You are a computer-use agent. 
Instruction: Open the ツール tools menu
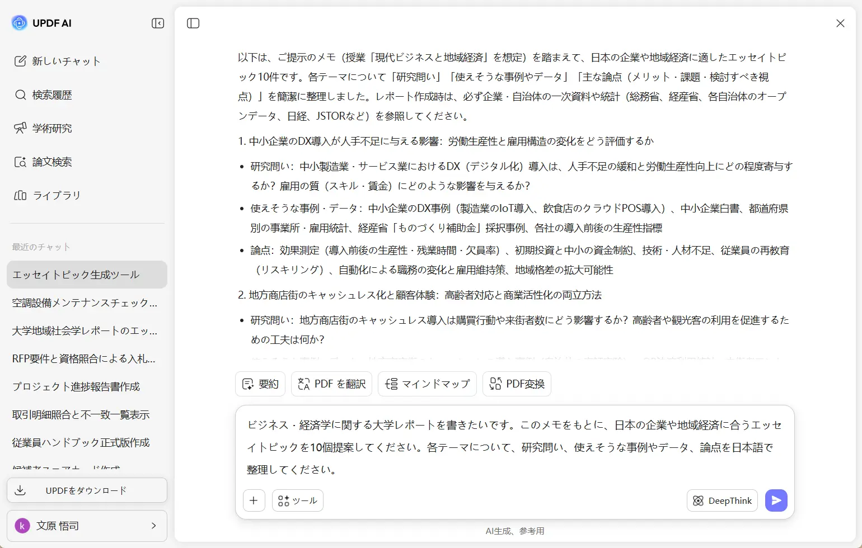pos(298,500)
